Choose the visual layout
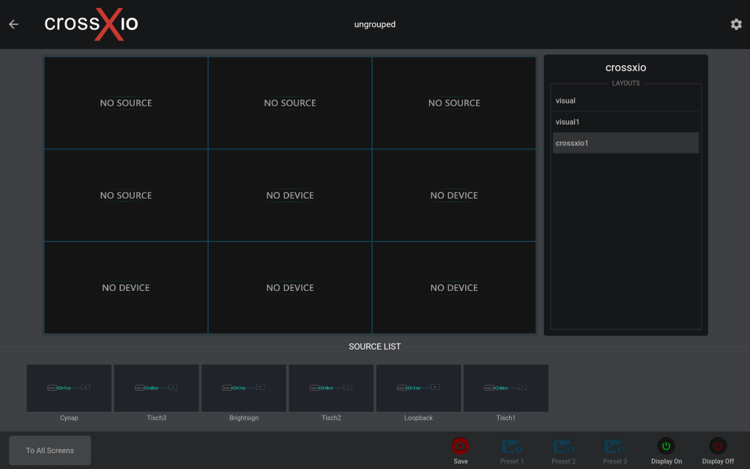The width and height of the screenshot is (750, 469). click(625, 101)
